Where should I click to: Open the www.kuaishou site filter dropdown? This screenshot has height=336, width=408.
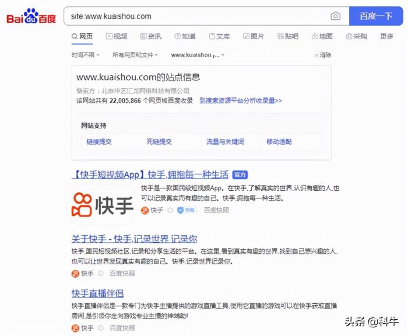point(198,55)
